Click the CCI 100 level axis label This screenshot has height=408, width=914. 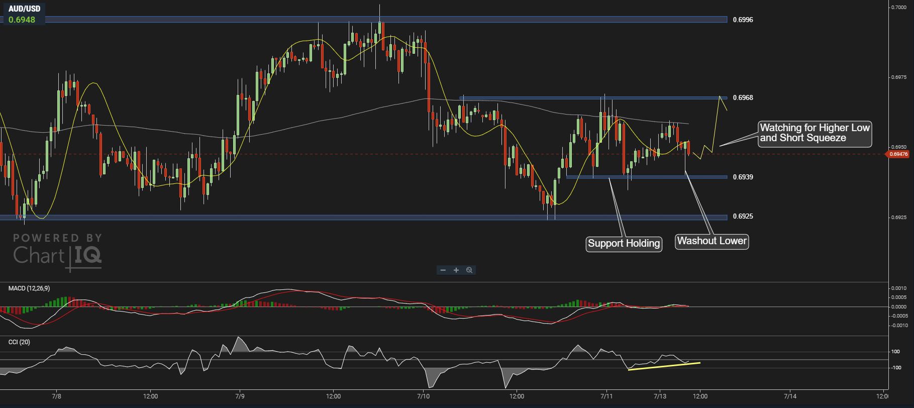[895, 352]
